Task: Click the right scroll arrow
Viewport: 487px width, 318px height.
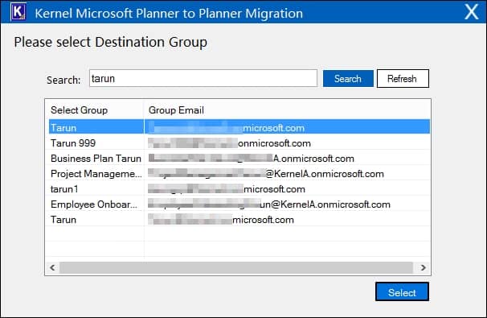Action: pos(423,267)
